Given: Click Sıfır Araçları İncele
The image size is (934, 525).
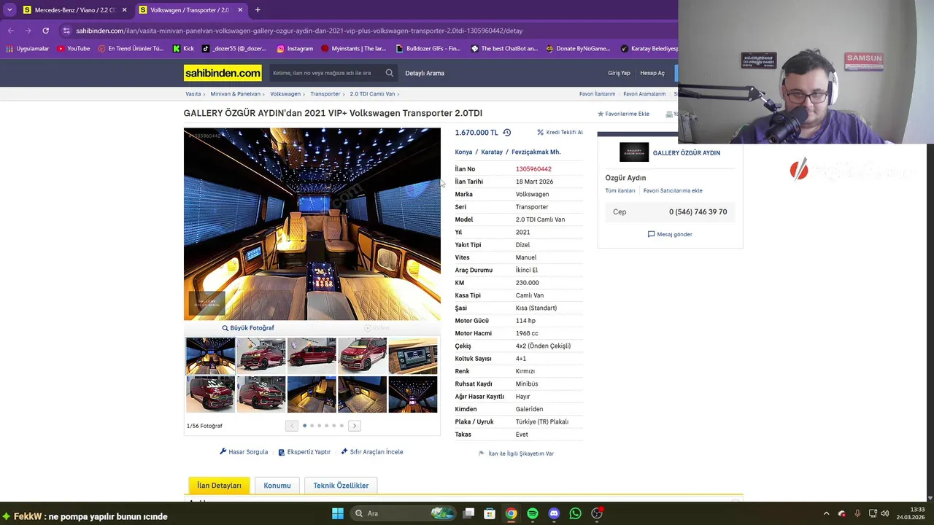Looking at the screenshot, I should (x=371, y=452).
